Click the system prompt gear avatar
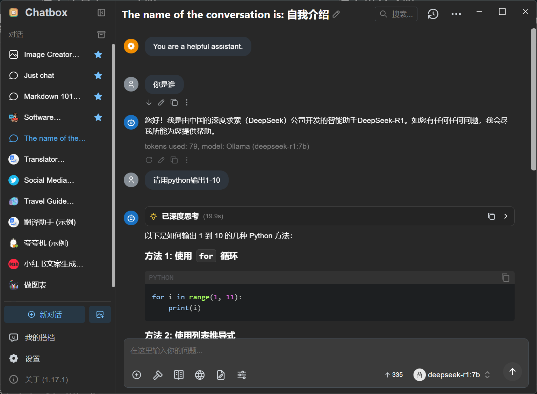The width and height of the screenshot is (537, 394). 131,46
